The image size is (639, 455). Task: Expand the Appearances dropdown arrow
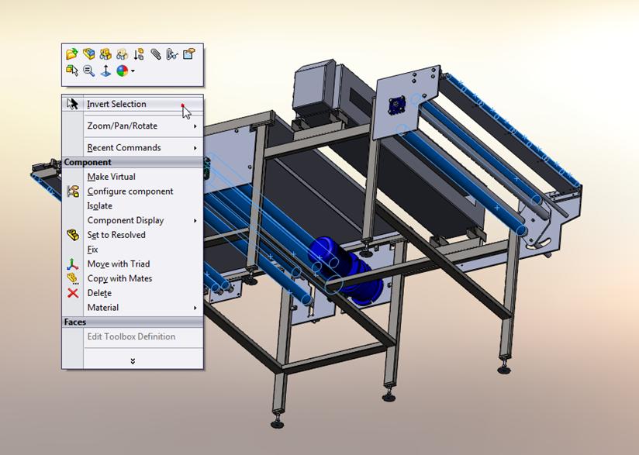point(133,71)
